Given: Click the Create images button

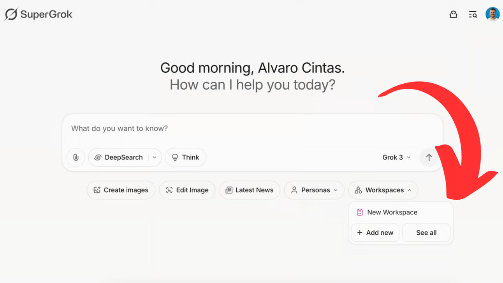Looking at the screenshot, I should pos(121,190).
